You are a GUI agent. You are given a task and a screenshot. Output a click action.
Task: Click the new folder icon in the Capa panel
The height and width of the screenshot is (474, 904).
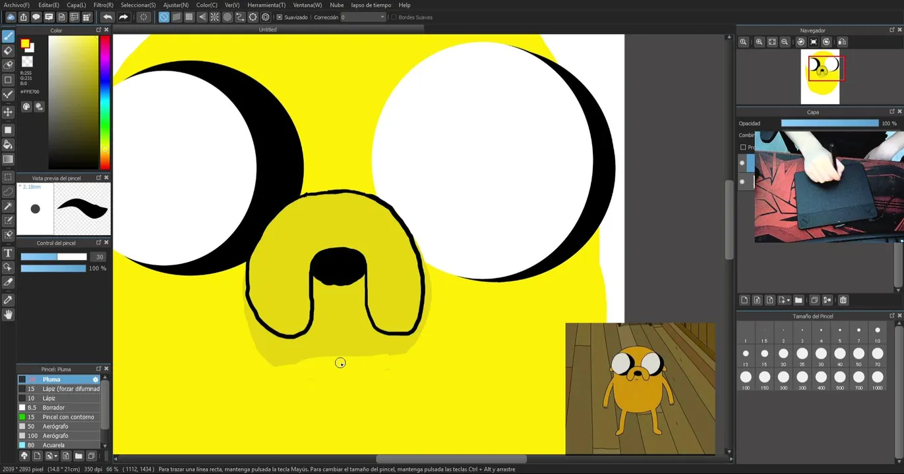tap(799, 300)
